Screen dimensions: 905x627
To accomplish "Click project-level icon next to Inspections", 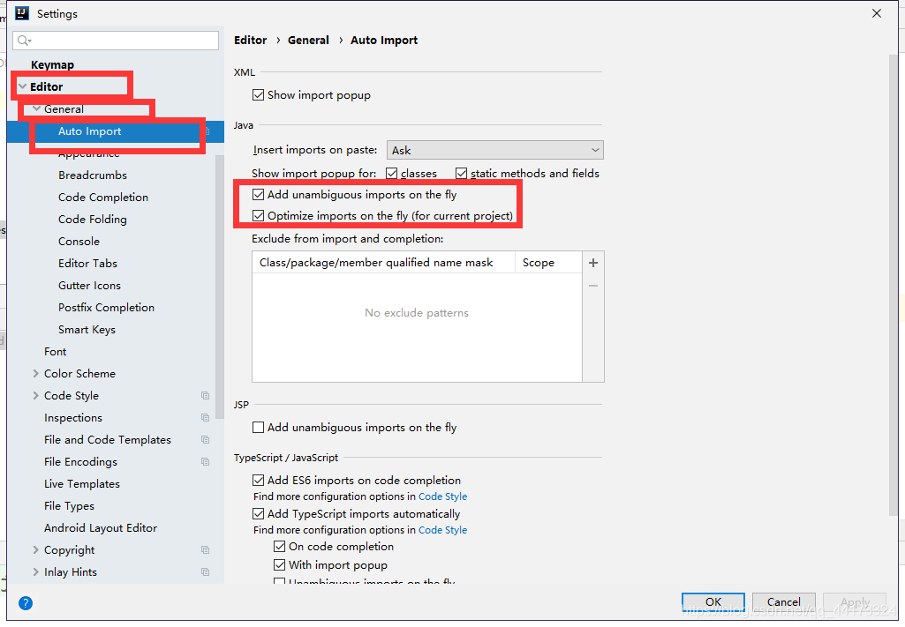I will click(205, 417).
